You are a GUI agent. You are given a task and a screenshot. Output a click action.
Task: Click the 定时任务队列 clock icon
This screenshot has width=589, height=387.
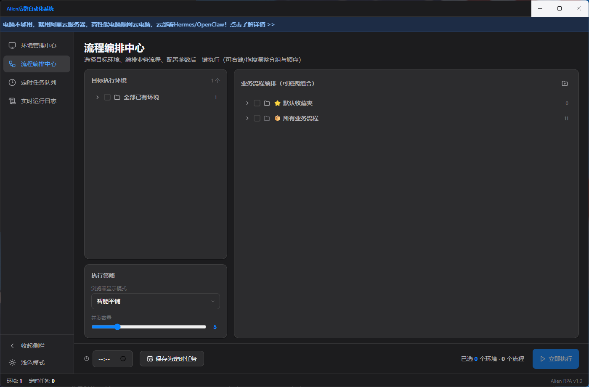click(x=12, y=82)
